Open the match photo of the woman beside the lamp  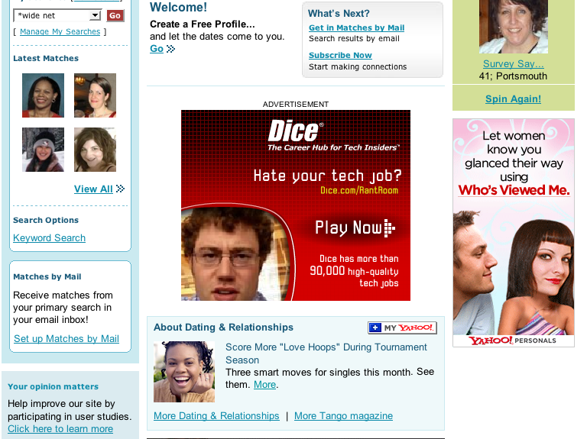click(95, 95)
